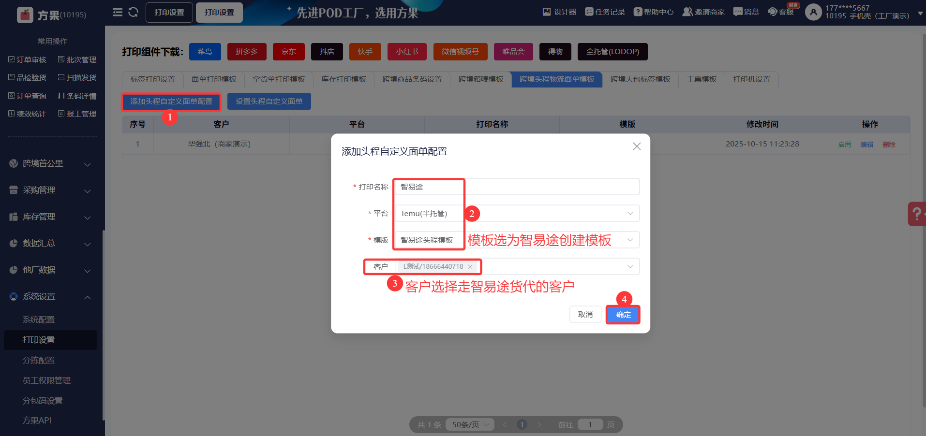This screenshot has height=436, width=926.
Task: Switch to 跨境箱唛模板 tab
Action: point(481,79)
